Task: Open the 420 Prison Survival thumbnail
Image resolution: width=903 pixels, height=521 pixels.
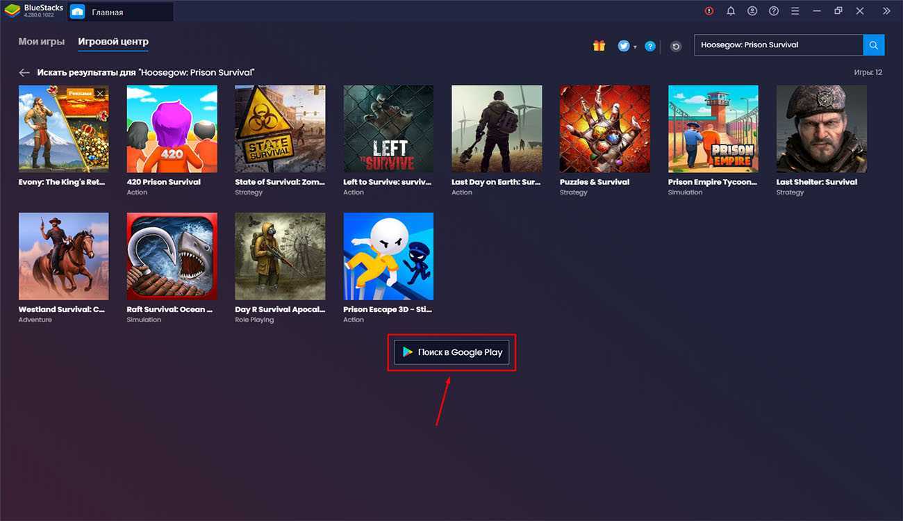Action: click(172, 129)
